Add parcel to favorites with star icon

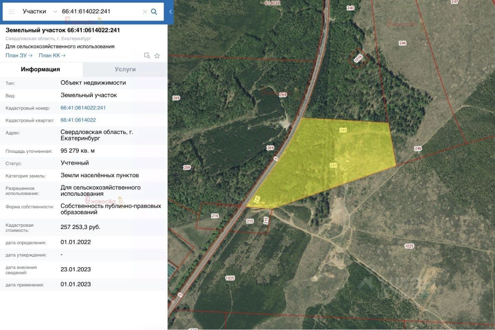[157, 56]
